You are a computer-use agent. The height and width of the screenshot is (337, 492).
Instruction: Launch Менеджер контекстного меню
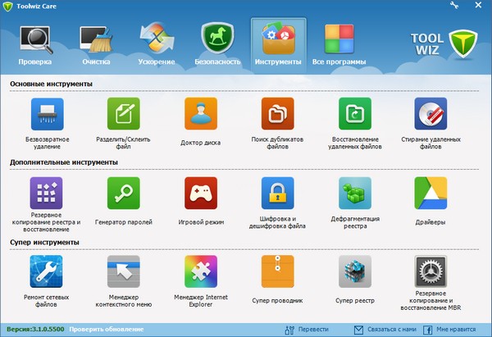tap(124, 271)
